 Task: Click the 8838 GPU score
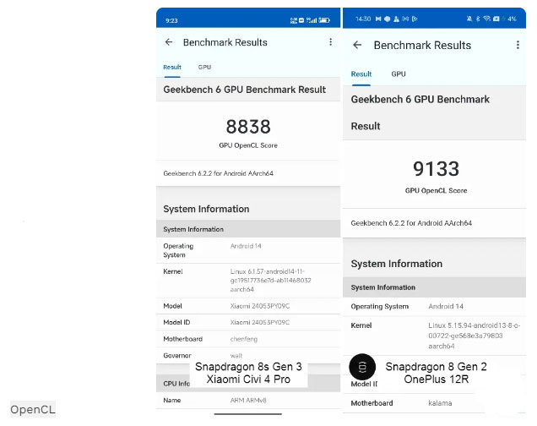pos(248,127)
